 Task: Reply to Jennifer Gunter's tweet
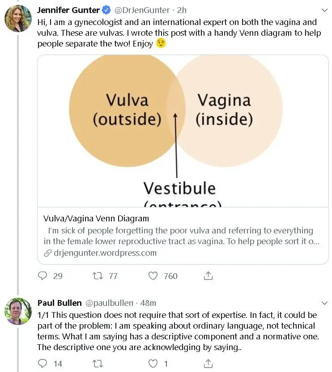click(x=43, y=276)
